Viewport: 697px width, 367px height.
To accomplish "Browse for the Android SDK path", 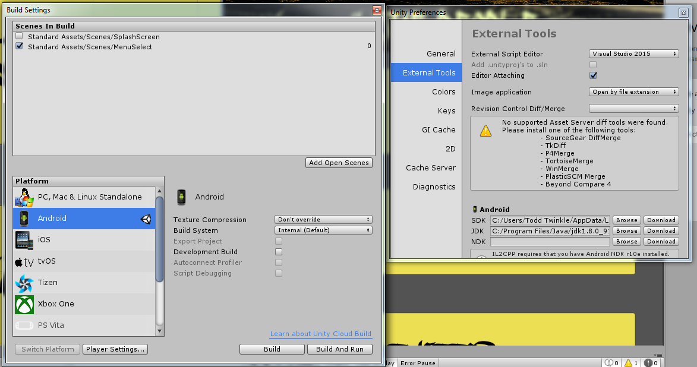I will [627, 220].
